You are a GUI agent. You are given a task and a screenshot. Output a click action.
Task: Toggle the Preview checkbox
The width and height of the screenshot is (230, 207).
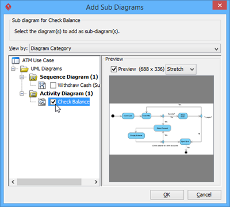(x=114, y=69)
